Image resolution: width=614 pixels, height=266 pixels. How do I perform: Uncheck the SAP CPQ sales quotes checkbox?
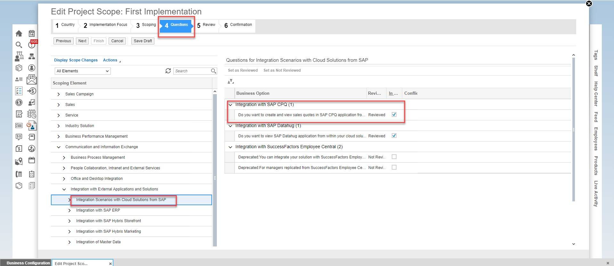pos(394,115)
